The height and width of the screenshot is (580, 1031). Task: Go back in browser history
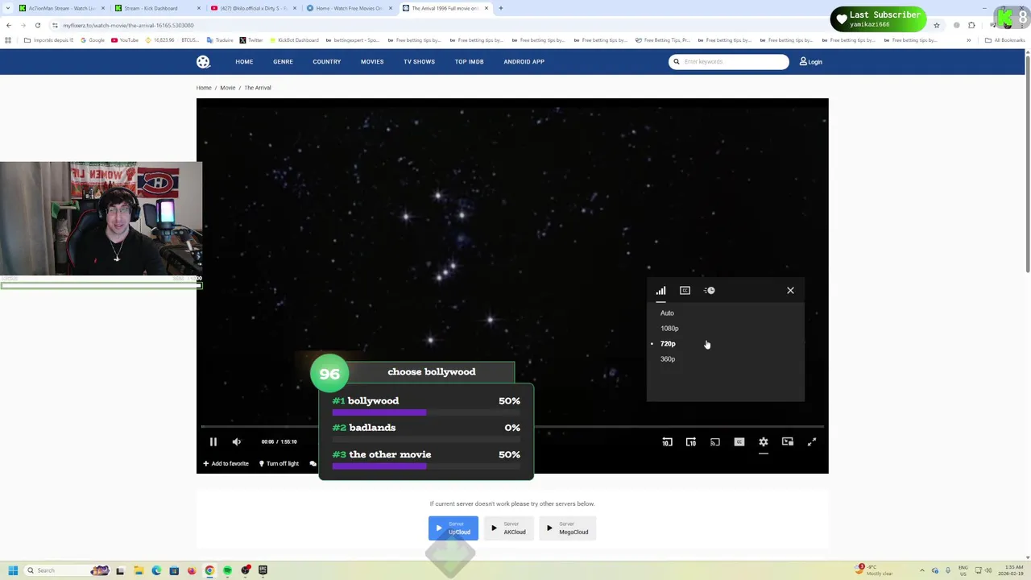click(x=9, y=25)
